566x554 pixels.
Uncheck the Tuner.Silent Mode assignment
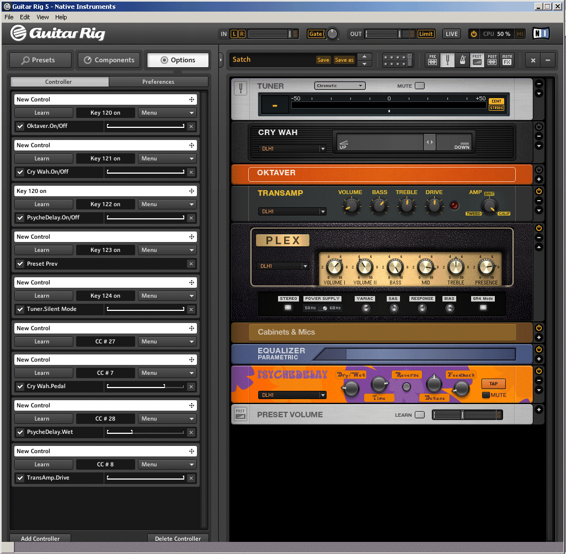[x=20, y=309]
